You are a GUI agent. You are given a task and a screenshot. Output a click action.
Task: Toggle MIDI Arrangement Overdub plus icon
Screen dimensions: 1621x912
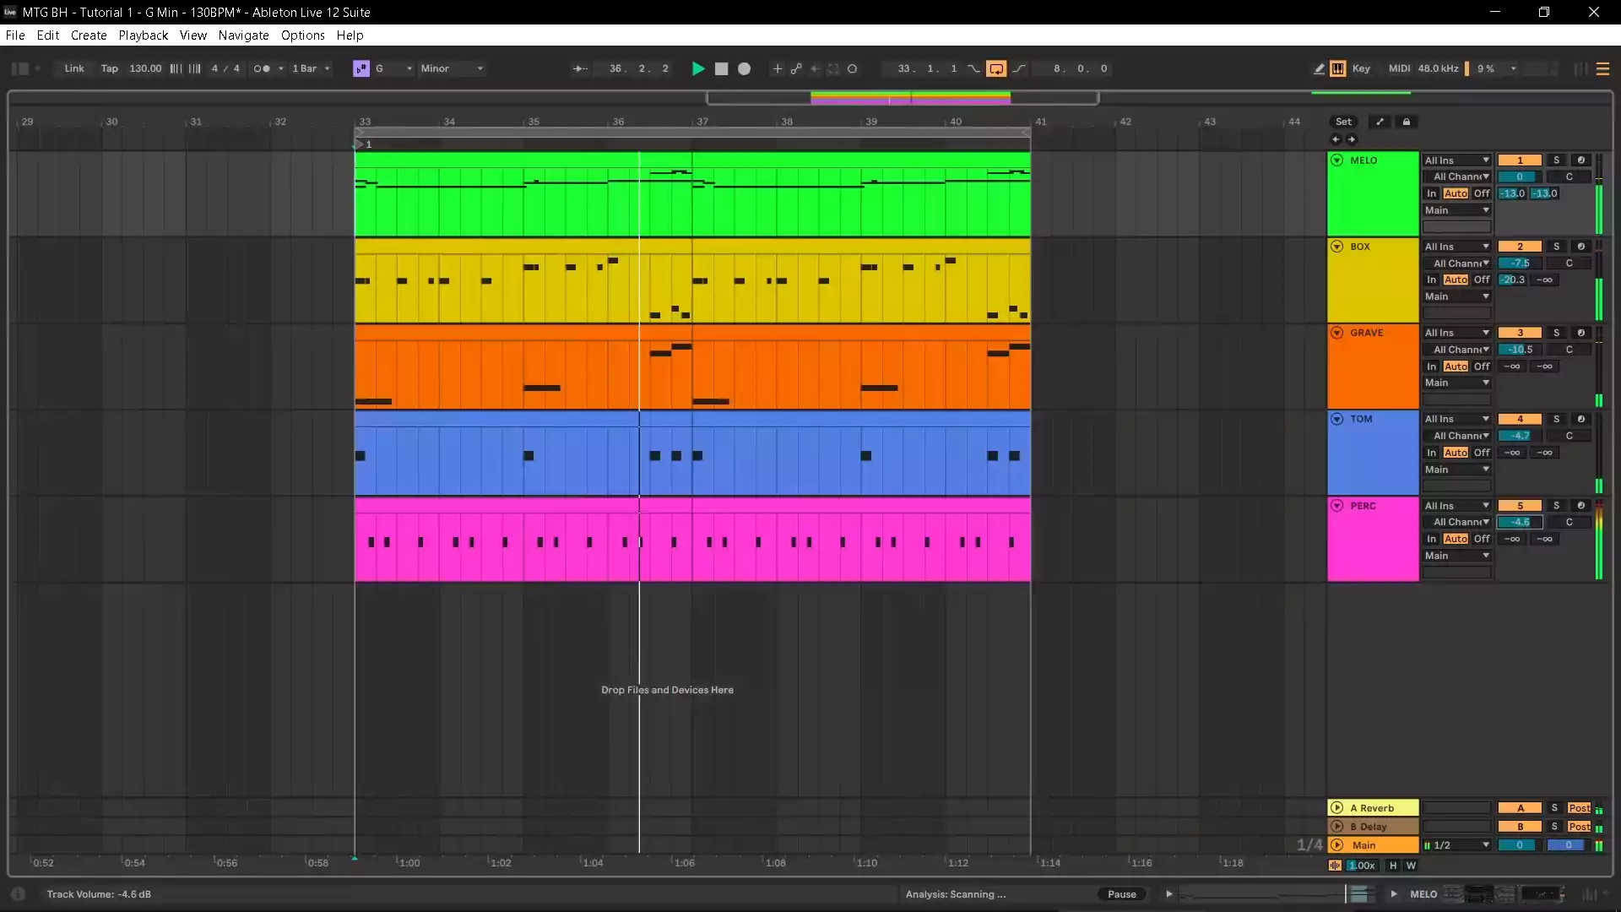point(777,68)
